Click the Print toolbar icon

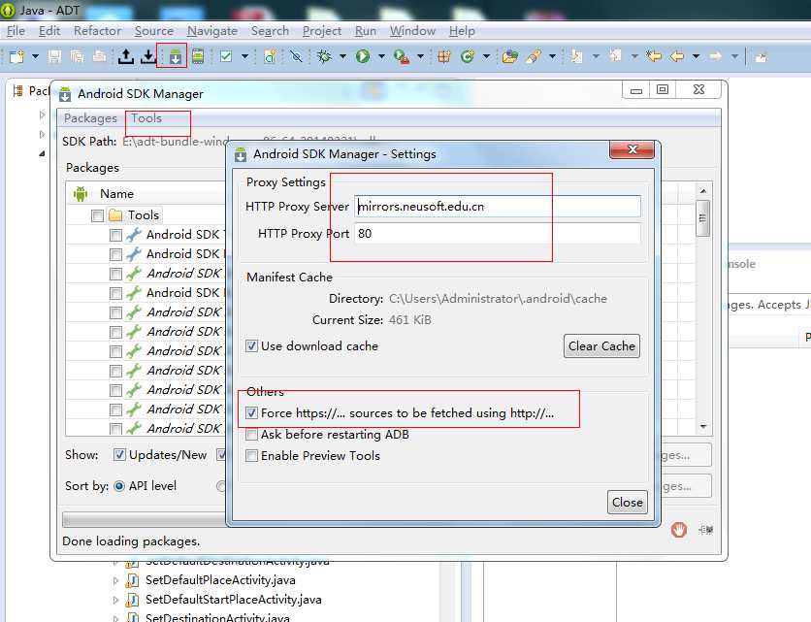(x=99, y=56)
